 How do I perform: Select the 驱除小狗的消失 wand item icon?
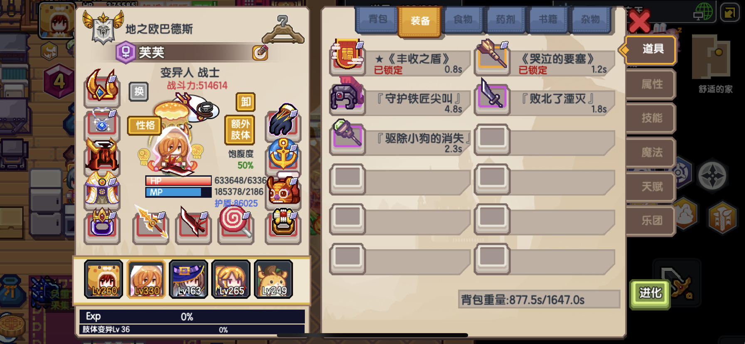click(x=348, y=137)
